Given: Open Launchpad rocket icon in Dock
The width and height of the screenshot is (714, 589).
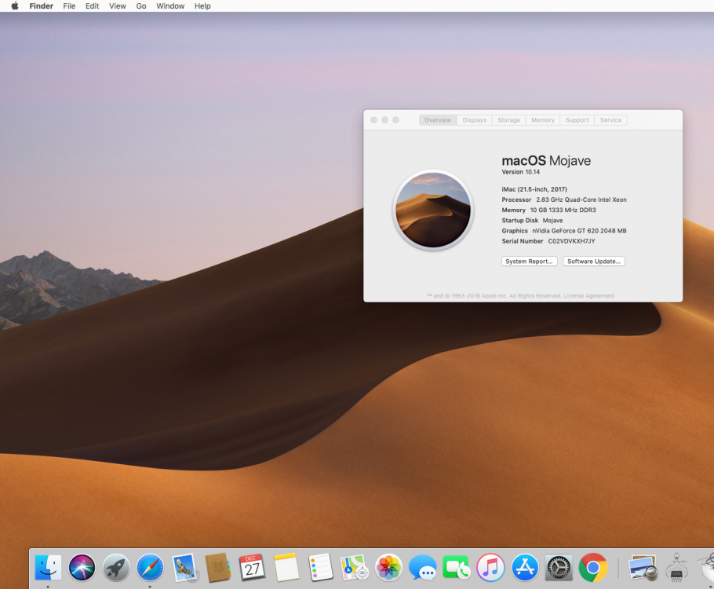Looking at the screenshot, I should coord(116,568).
